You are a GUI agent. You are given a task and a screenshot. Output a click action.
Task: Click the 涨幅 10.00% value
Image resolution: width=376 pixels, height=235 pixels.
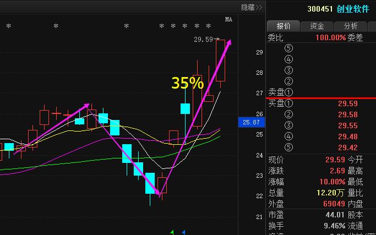(330, 182)
